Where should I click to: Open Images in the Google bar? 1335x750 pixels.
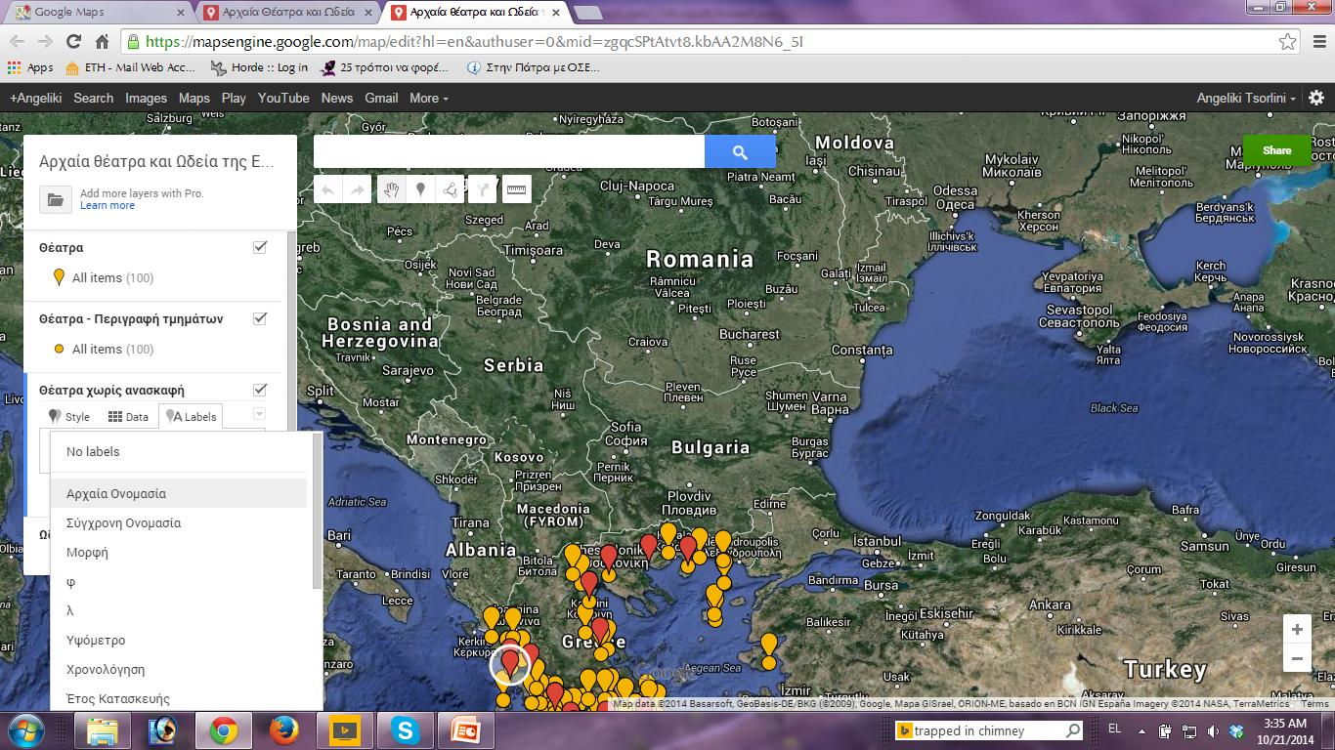(146, 98)
